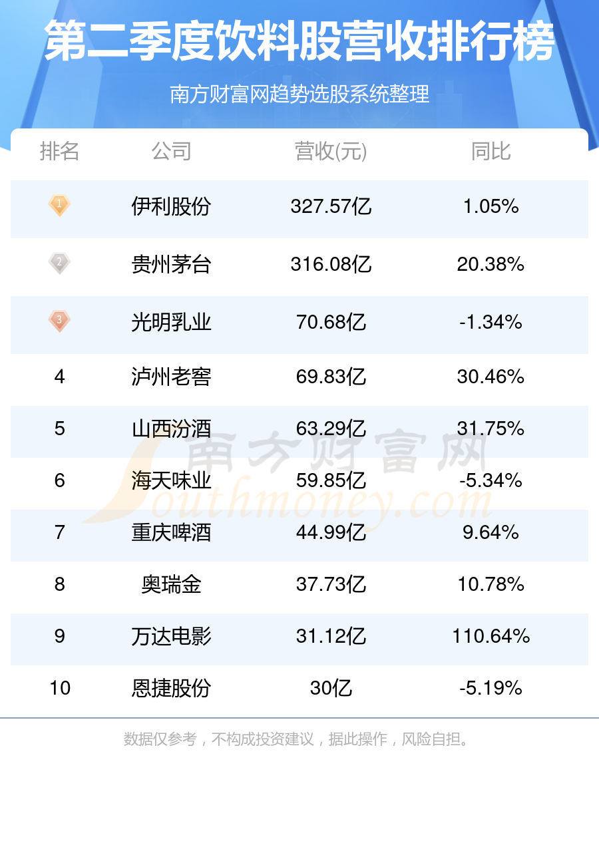Click 万达电影 growth value 110.64%
Viewport: 599px width, 865px height.
point(491,636)
